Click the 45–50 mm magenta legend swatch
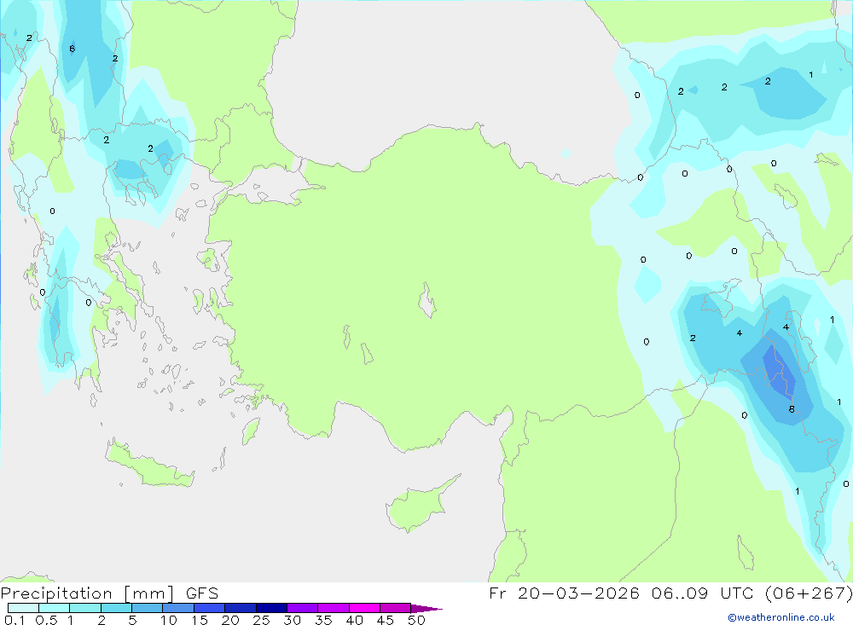 (395, 608)
